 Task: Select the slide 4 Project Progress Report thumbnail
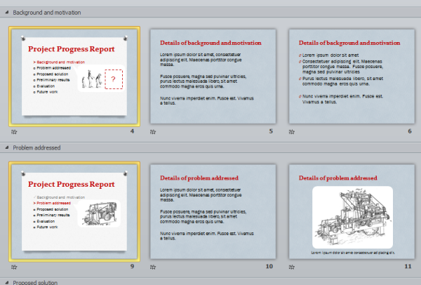pos(74,75)
